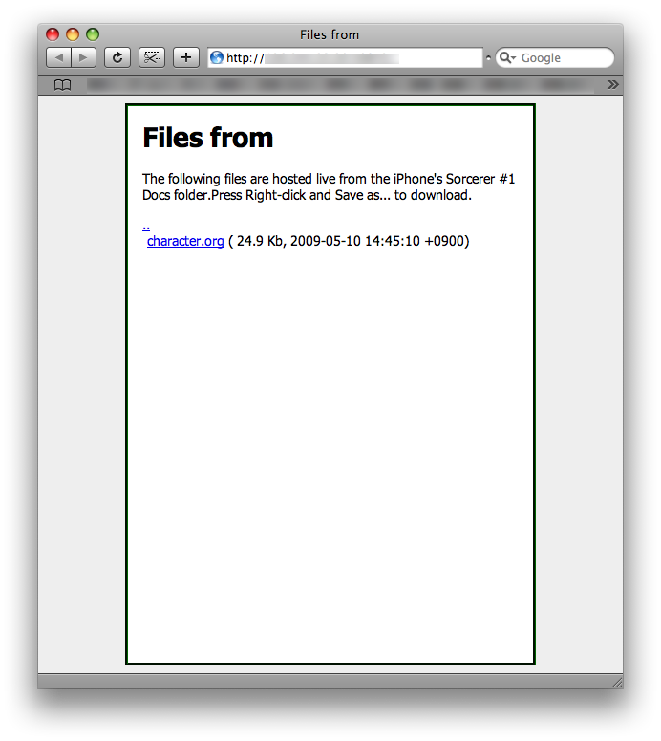Click the resize grip at window corner
The height and width of the screenshot is (741, 661).
(x=617, y=682)
